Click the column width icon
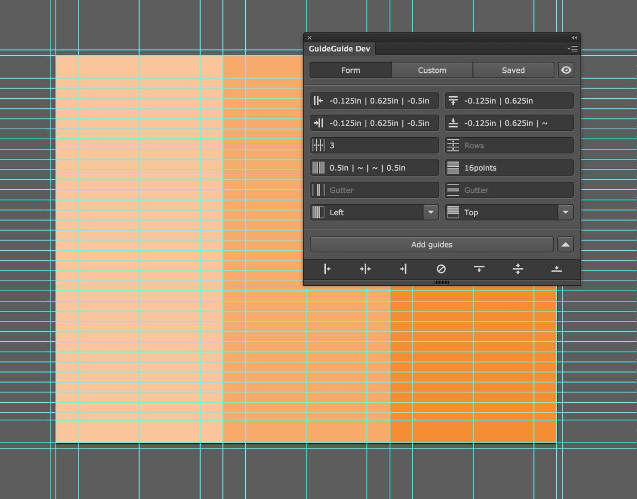 coord(318,167)
